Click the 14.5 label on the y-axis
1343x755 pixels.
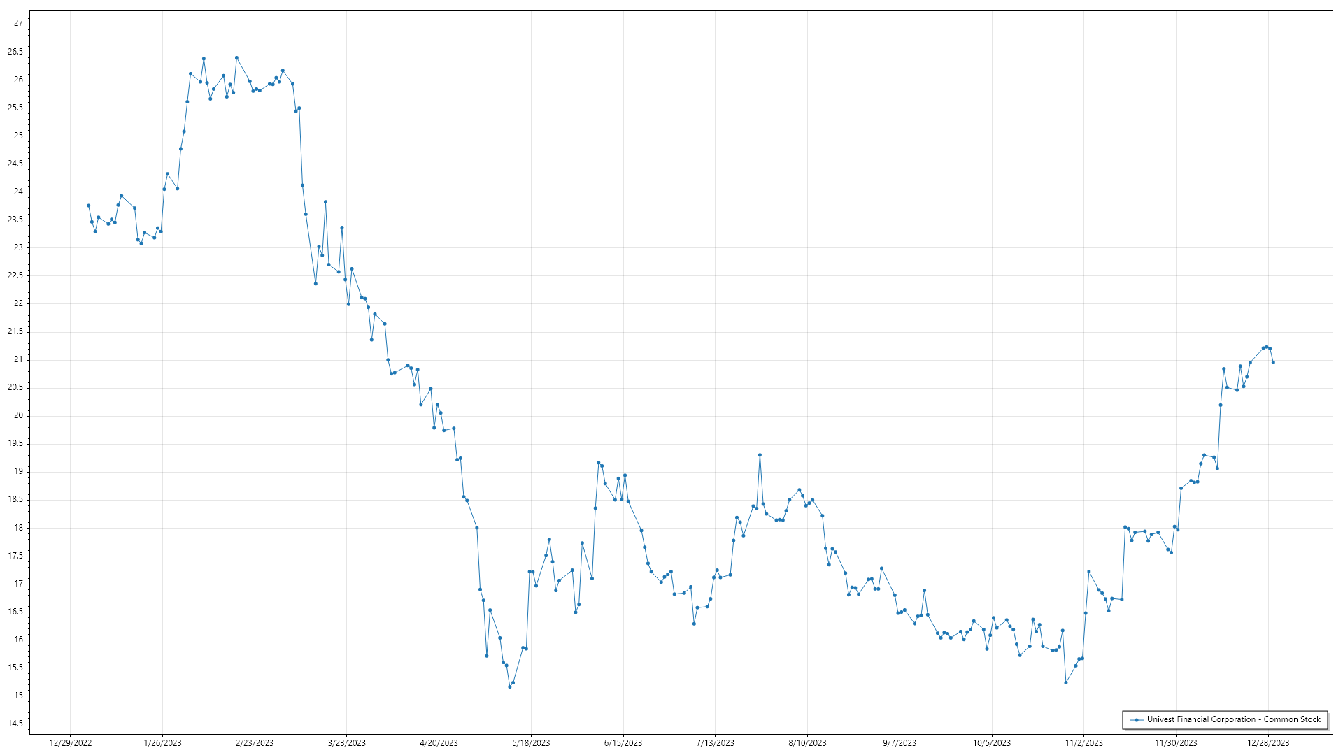(x=15, y=724)
